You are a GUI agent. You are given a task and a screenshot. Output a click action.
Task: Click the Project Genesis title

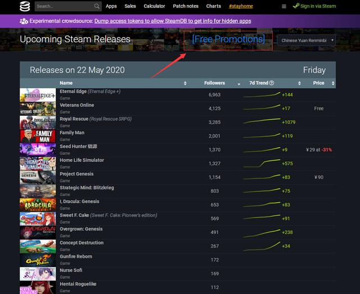(76, 174)
